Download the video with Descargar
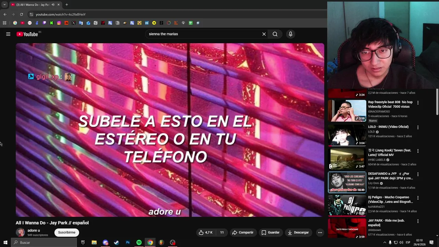The height and width of the screenshot is (247, 439). tap(298, 232)
